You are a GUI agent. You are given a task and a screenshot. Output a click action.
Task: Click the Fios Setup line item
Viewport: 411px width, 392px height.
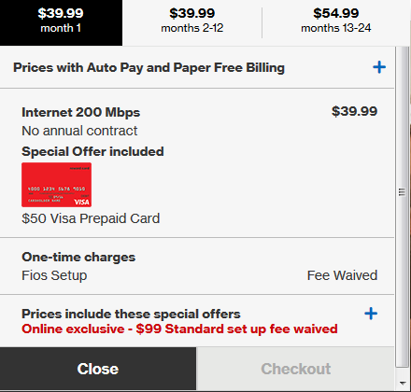pos(54,275)
